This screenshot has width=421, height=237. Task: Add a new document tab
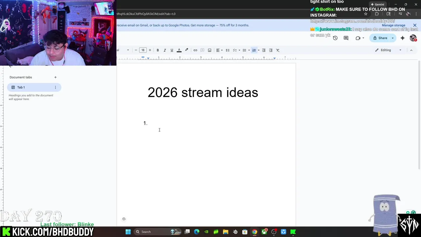point(55,77)
